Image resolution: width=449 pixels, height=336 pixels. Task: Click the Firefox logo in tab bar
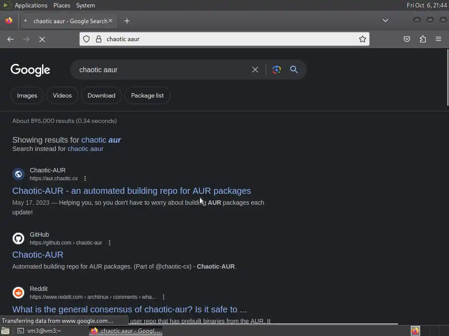click(x=9, y=21)
